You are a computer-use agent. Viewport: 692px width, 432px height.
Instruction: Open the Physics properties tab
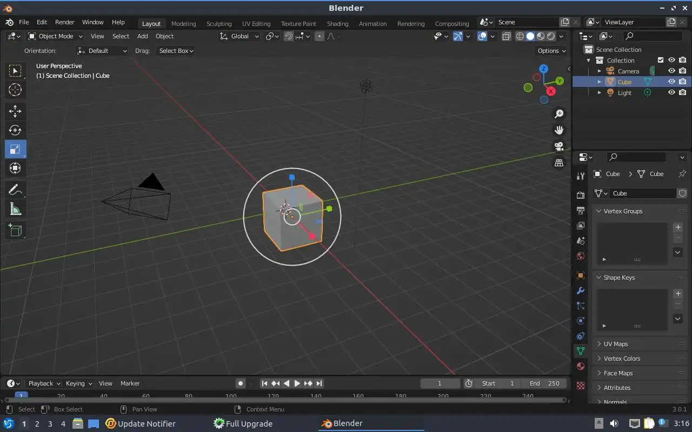click(581, 321)
